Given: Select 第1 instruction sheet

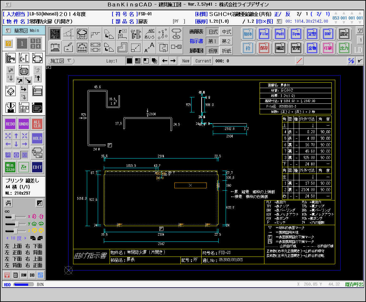Looking at the screenshot, I should point(212,41).
